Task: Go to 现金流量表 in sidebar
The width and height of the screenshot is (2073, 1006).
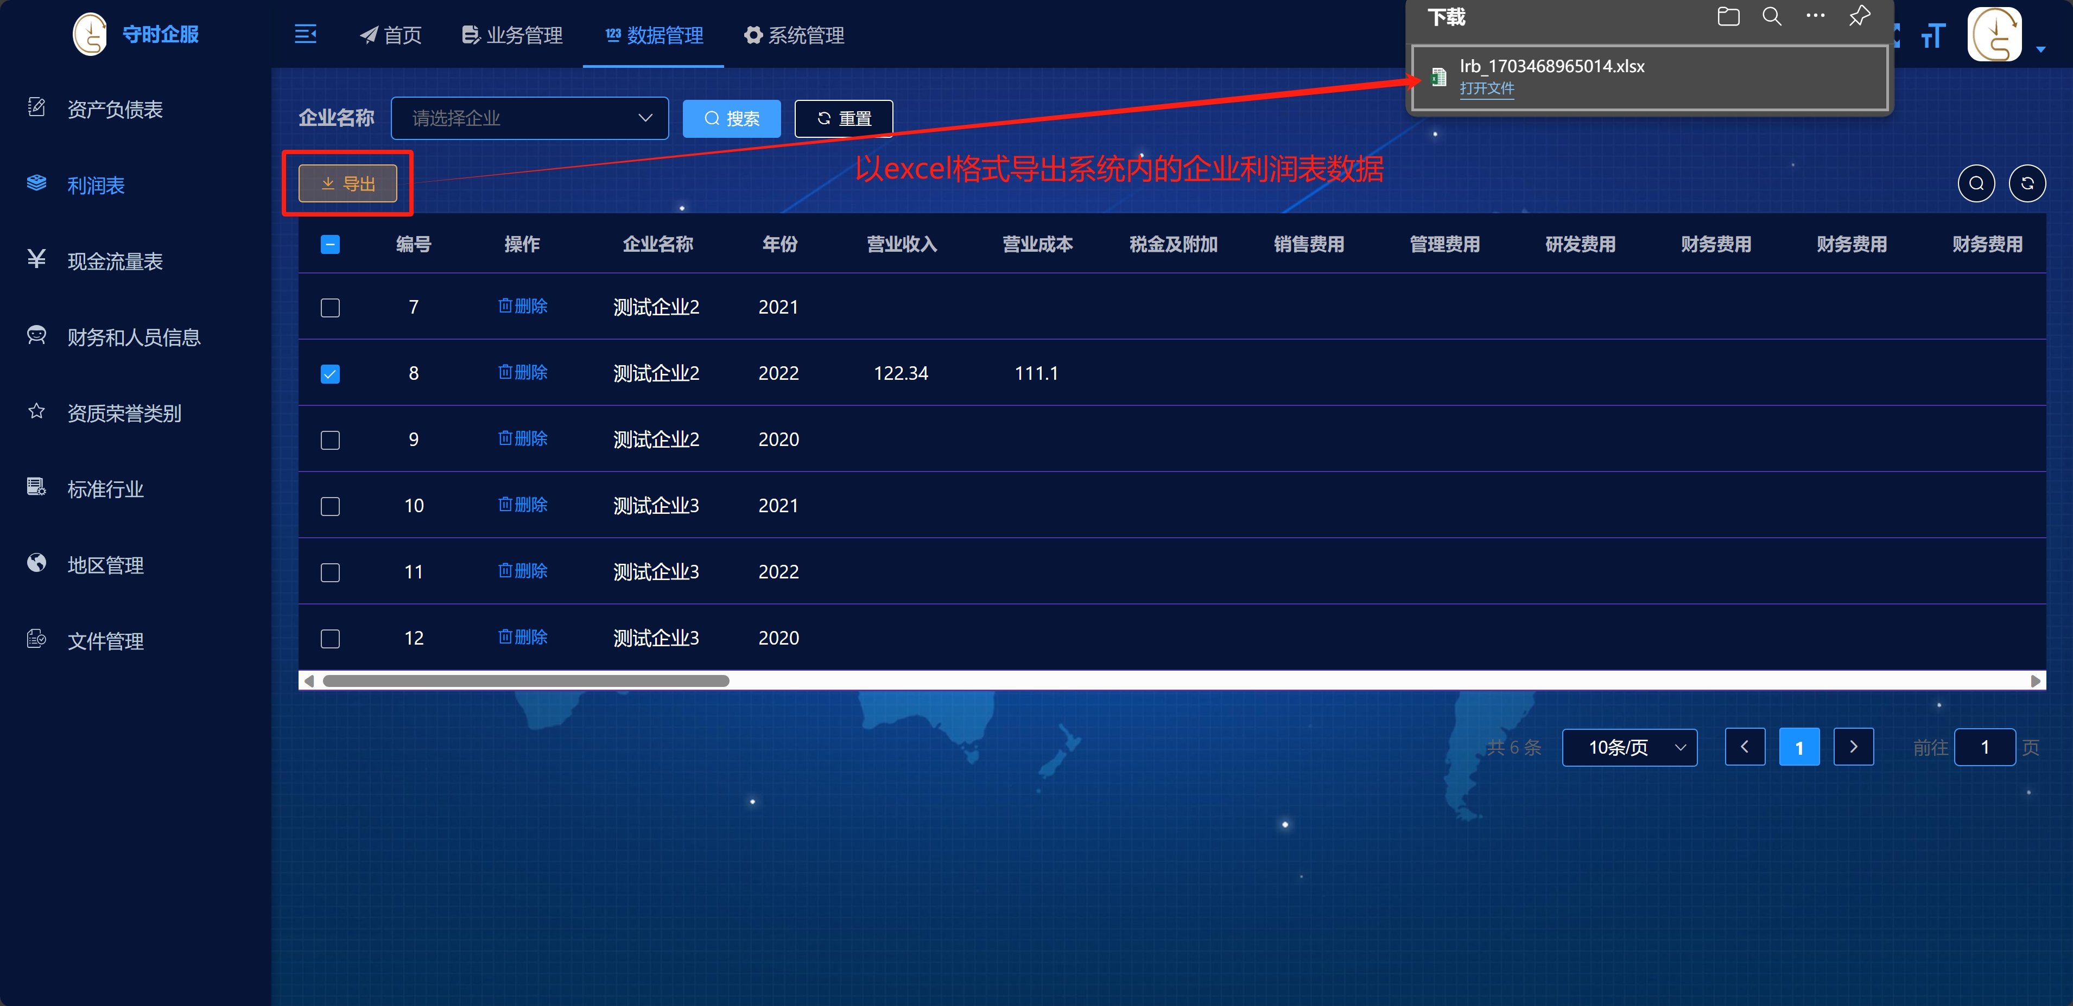Action: pyautogui.click(x=115, y=262)
